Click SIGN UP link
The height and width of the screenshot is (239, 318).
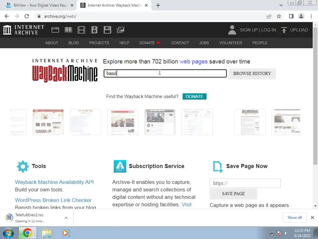(249, 30)
